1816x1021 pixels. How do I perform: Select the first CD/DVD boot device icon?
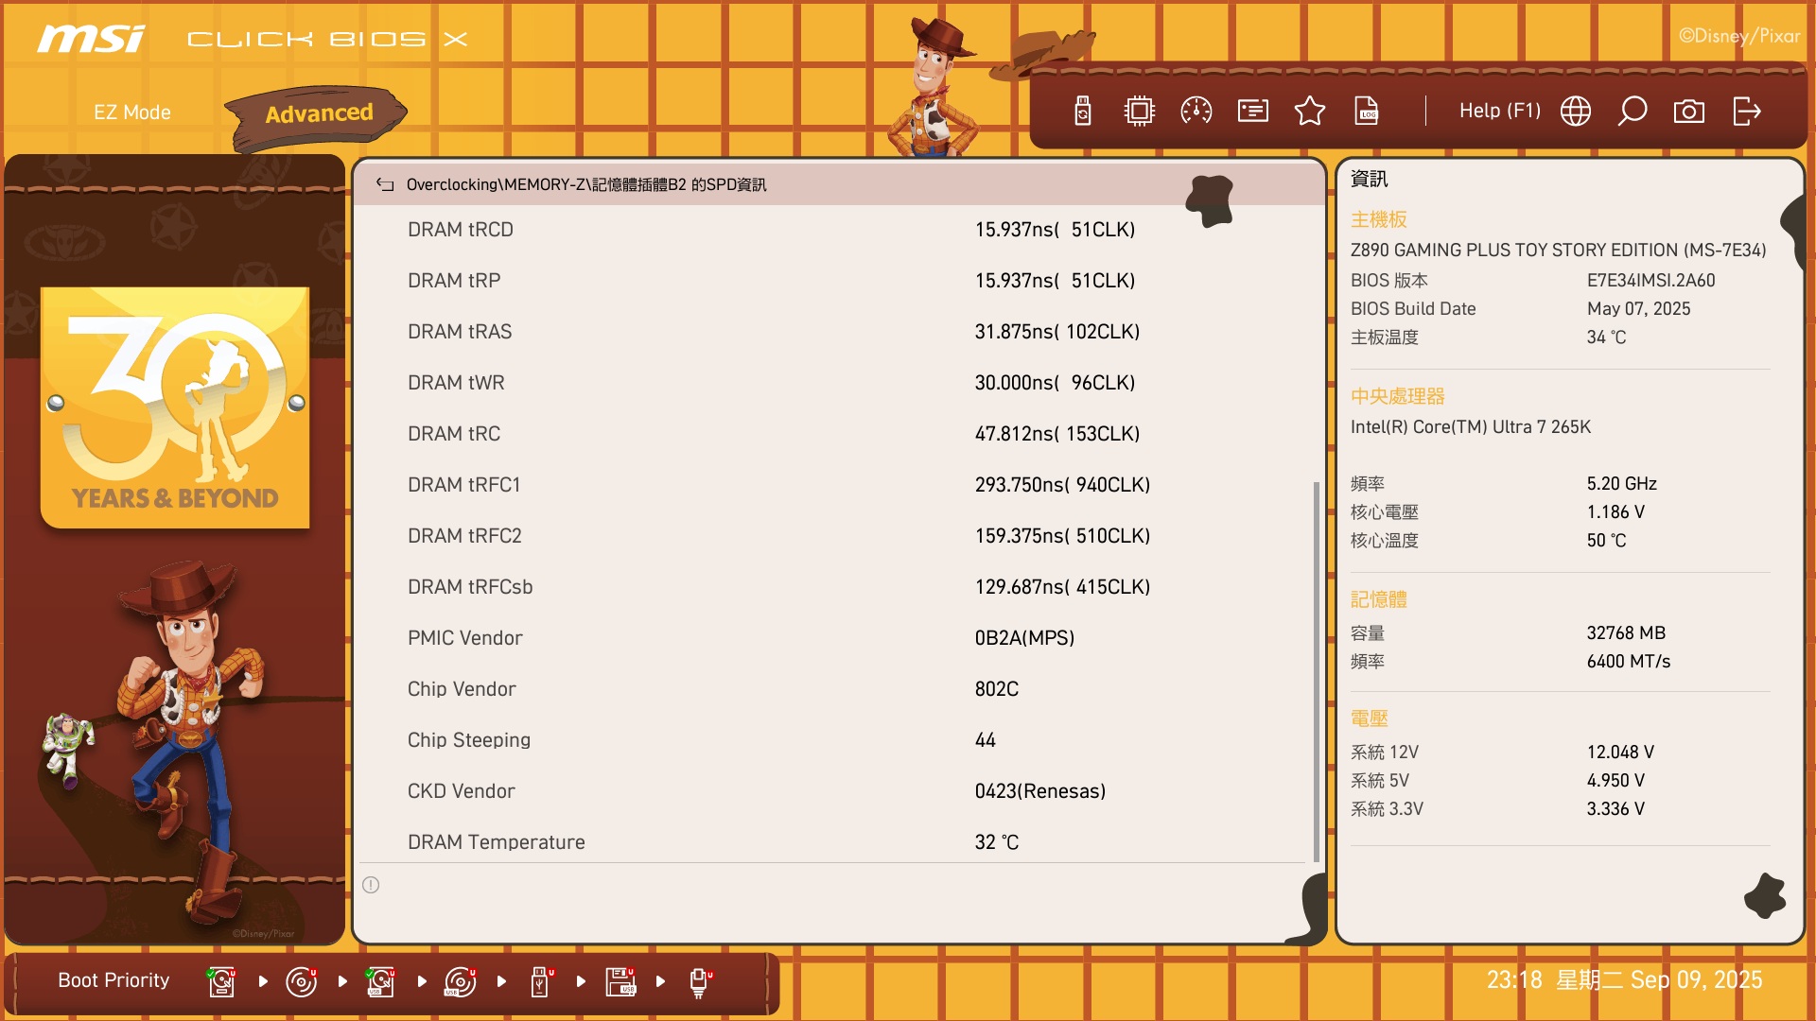click(302, 981)
